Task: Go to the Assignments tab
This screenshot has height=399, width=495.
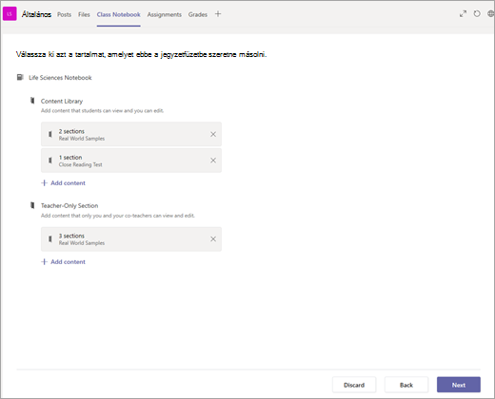Action: point(165,14)
